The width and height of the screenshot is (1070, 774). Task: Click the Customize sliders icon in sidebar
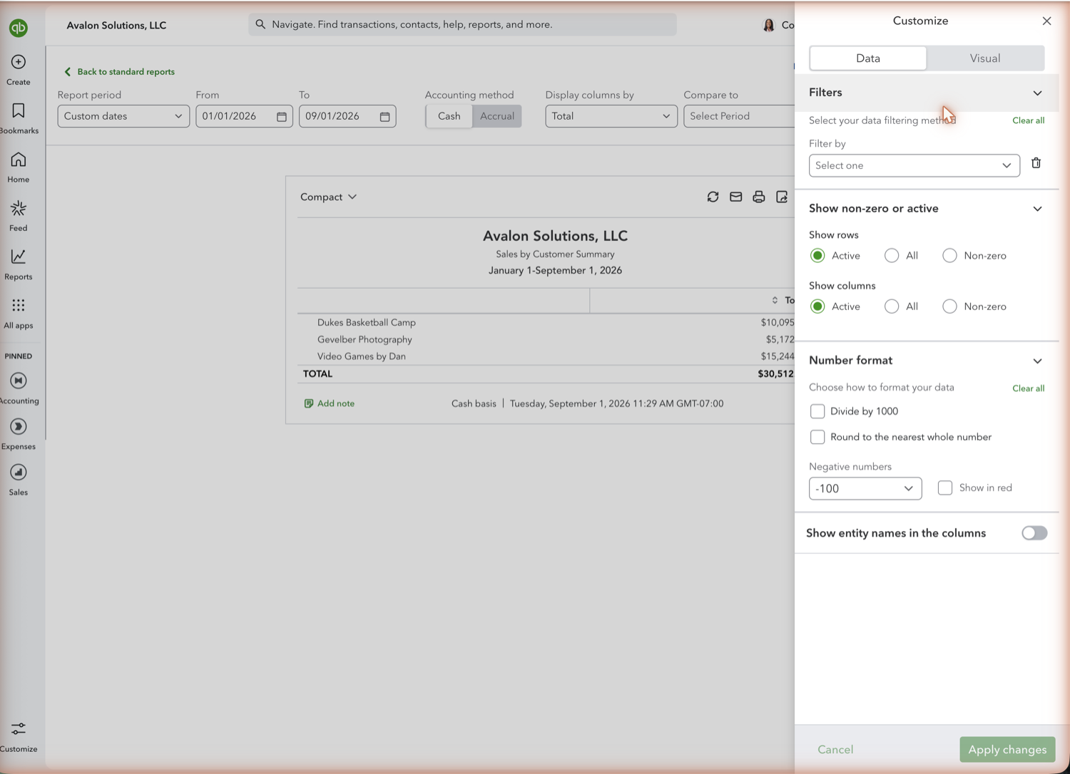[19, 728]
